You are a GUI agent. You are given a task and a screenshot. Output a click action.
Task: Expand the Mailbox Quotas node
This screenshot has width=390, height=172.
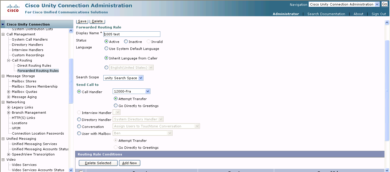pyautogui.click(x=9, y=92)
